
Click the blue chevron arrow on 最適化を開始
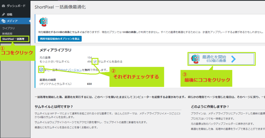pos(233,59)
